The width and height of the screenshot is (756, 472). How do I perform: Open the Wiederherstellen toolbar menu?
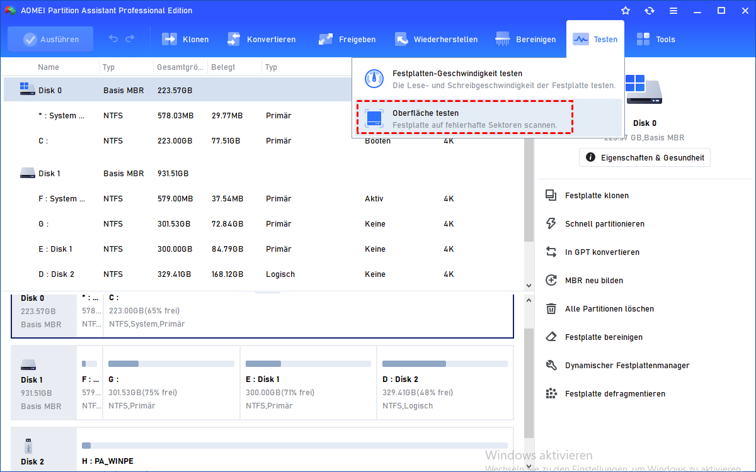pyautogui.click(x=437, y=39)
